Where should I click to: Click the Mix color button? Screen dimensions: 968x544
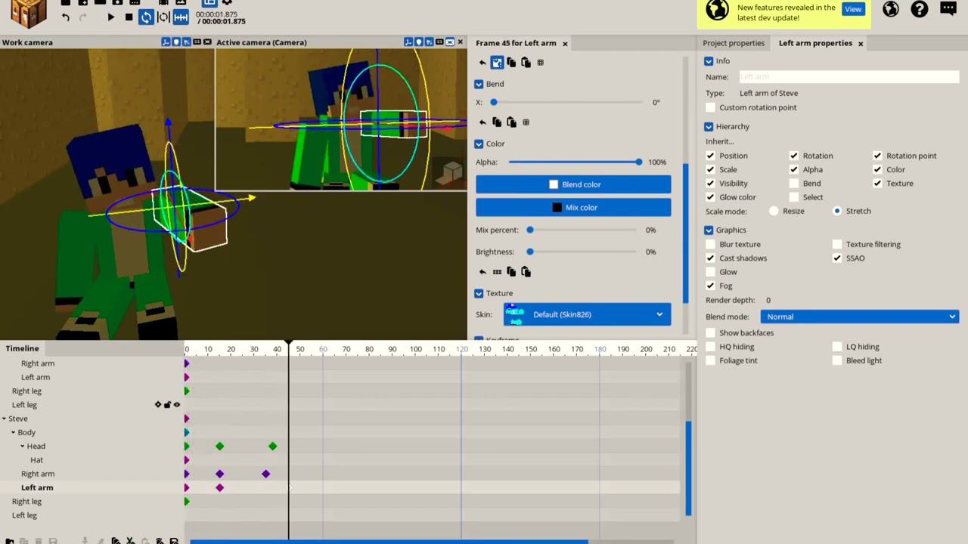(x=573, y=207)
